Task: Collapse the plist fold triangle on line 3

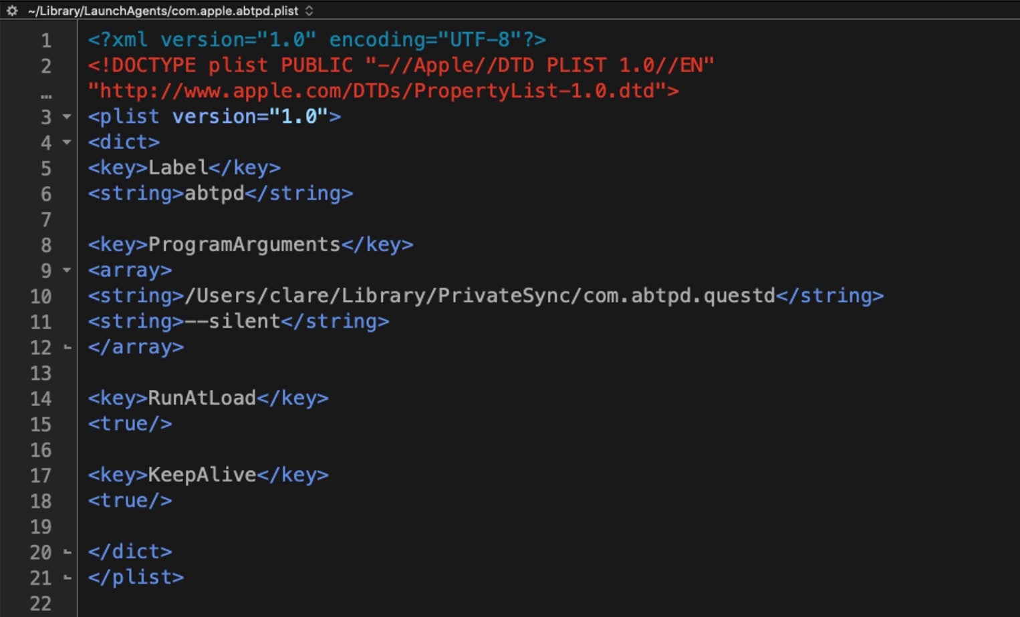Action: pos(67,117)
